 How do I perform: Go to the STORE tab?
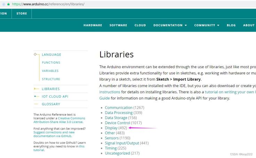coord(22,14)
